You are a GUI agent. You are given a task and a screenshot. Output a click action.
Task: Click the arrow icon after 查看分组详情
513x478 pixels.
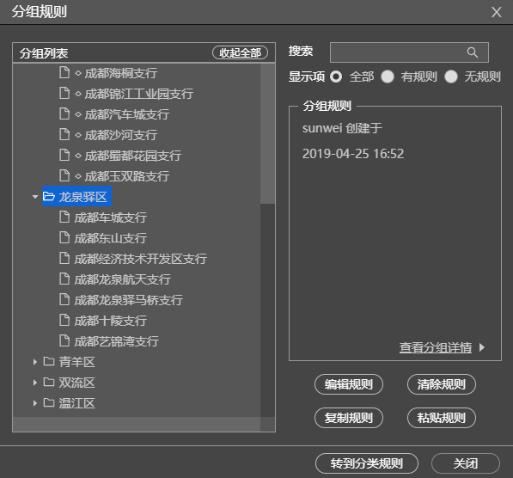(x=481, y=347)
